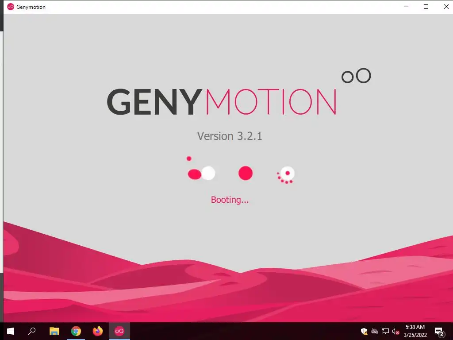The height and width of the screenshot is (340, 453).
Task: Launch File Explorer from the taskbar
Action: click(54, 331)
